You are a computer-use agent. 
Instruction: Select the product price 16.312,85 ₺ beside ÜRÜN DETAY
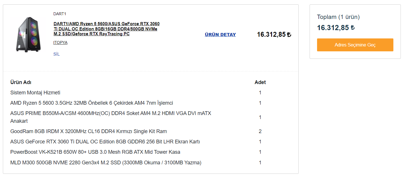[274, 34]
